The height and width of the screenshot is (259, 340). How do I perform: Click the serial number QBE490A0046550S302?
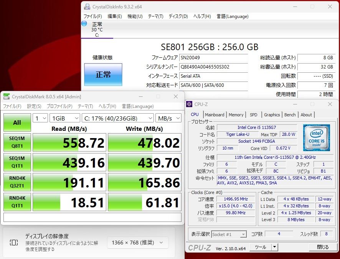214,67
